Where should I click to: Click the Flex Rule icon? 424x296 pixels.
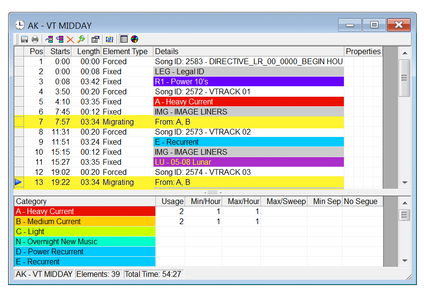click(x=110, y=39)
